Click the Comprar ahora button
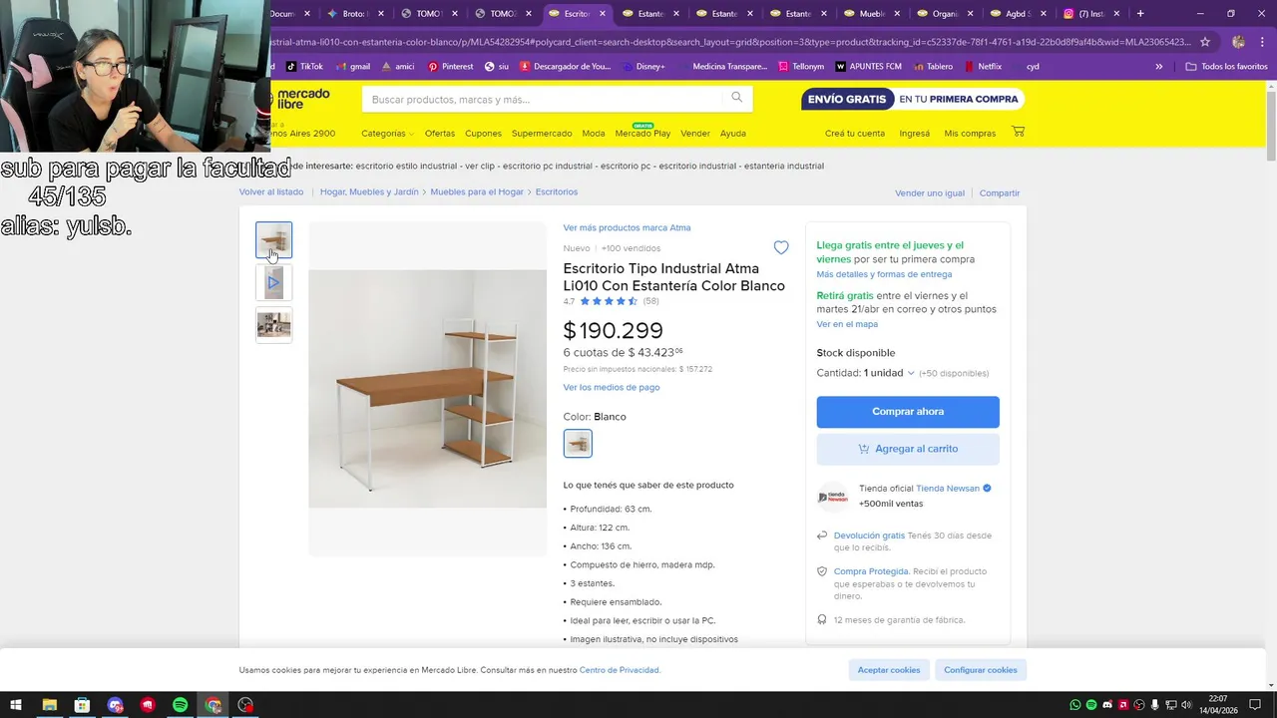Image resolution: width=1277 pixels, height=718 pixels. click(x=908, y=412)
